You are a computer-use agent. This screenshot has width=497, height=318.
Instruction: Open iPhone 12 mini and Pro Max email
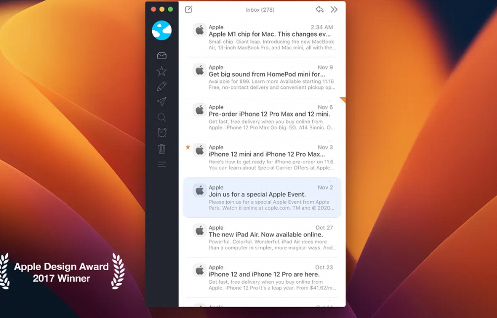pos(262,157)
